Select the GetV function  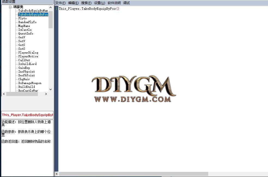[x=22, y=37]
